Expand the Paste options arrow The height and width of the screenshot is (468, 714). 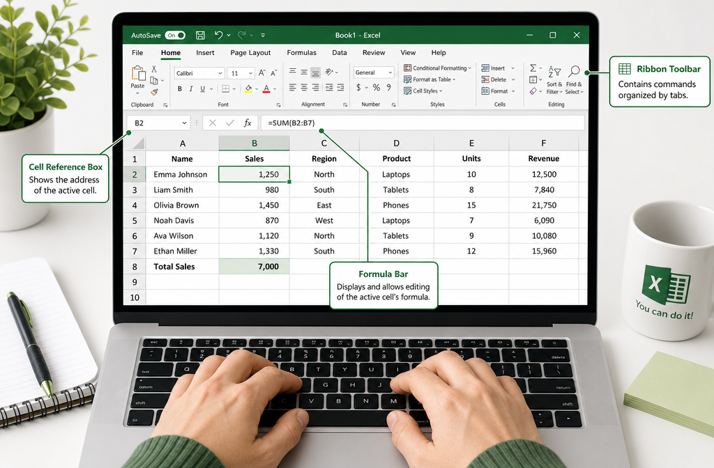coord(137,93)
